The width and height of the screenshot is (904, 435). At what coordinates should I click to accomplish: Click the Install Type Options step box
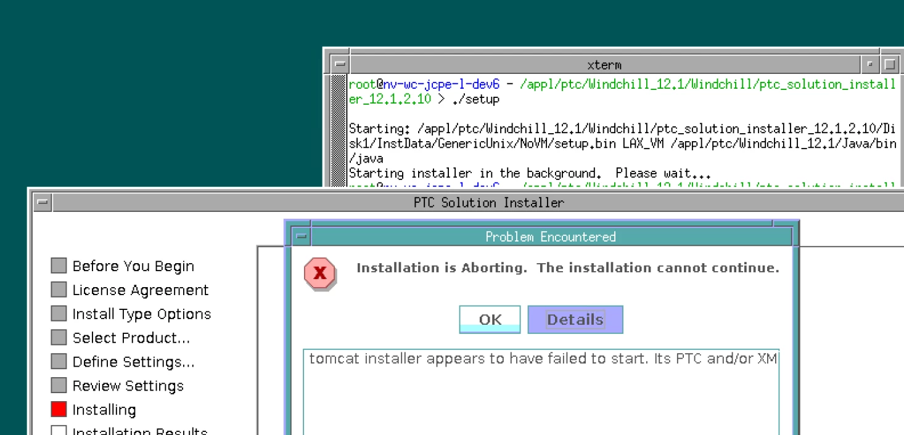tap(59, 314)
